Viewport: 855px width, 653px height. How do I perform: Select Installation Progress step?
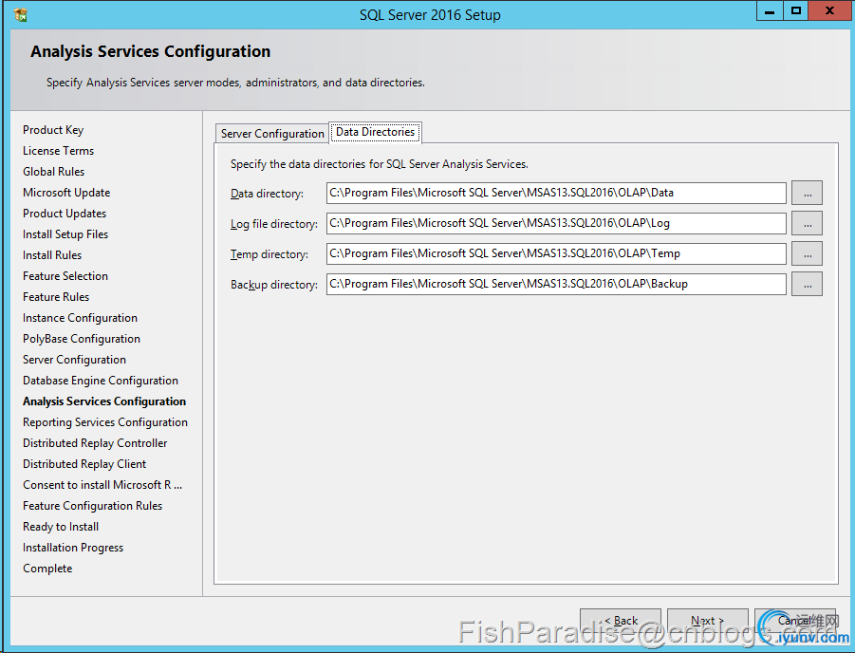[x=73, y=548]
